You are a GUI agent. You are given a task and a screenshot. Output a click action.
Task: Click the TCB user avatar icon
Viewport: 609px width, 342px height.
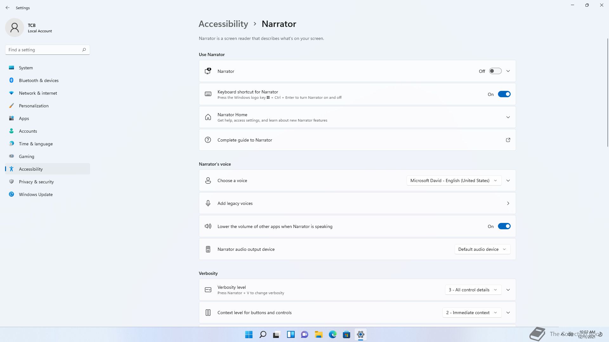pyautogui.click(x=15, y=28)
